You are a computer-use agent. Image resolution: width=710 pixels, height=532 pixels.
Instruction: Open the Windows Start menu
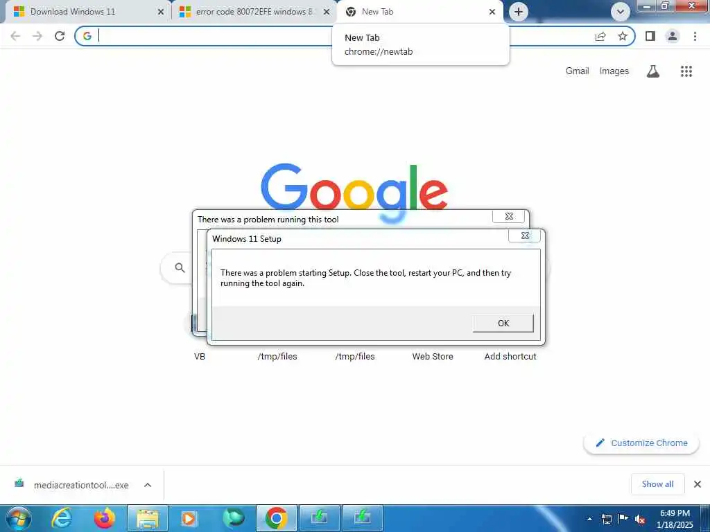(19, 518)
